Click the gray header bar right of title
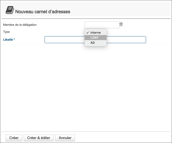 [x=121, y=10]
